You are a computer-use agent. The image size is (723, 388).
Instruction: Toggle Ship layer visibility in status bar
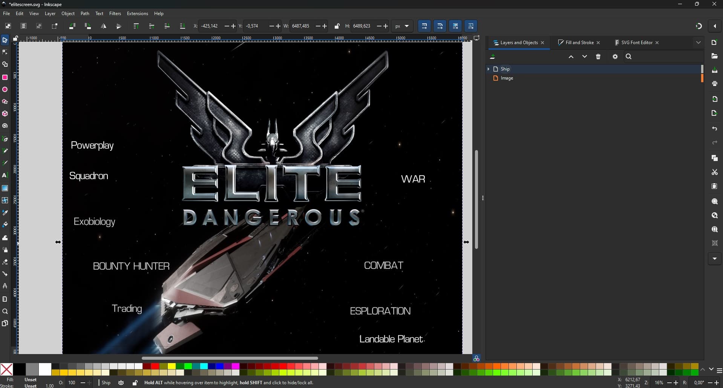[121, 383]
